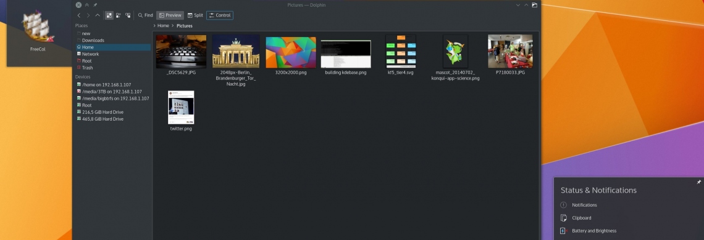Select the twitter.png thumbnail
This screenshot has height=240, width=704.
(x=181, y=108)
